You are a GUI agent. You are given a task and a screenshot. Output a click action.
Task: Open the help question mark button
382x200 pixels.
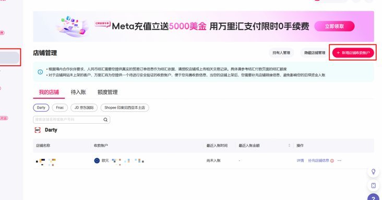373,197
